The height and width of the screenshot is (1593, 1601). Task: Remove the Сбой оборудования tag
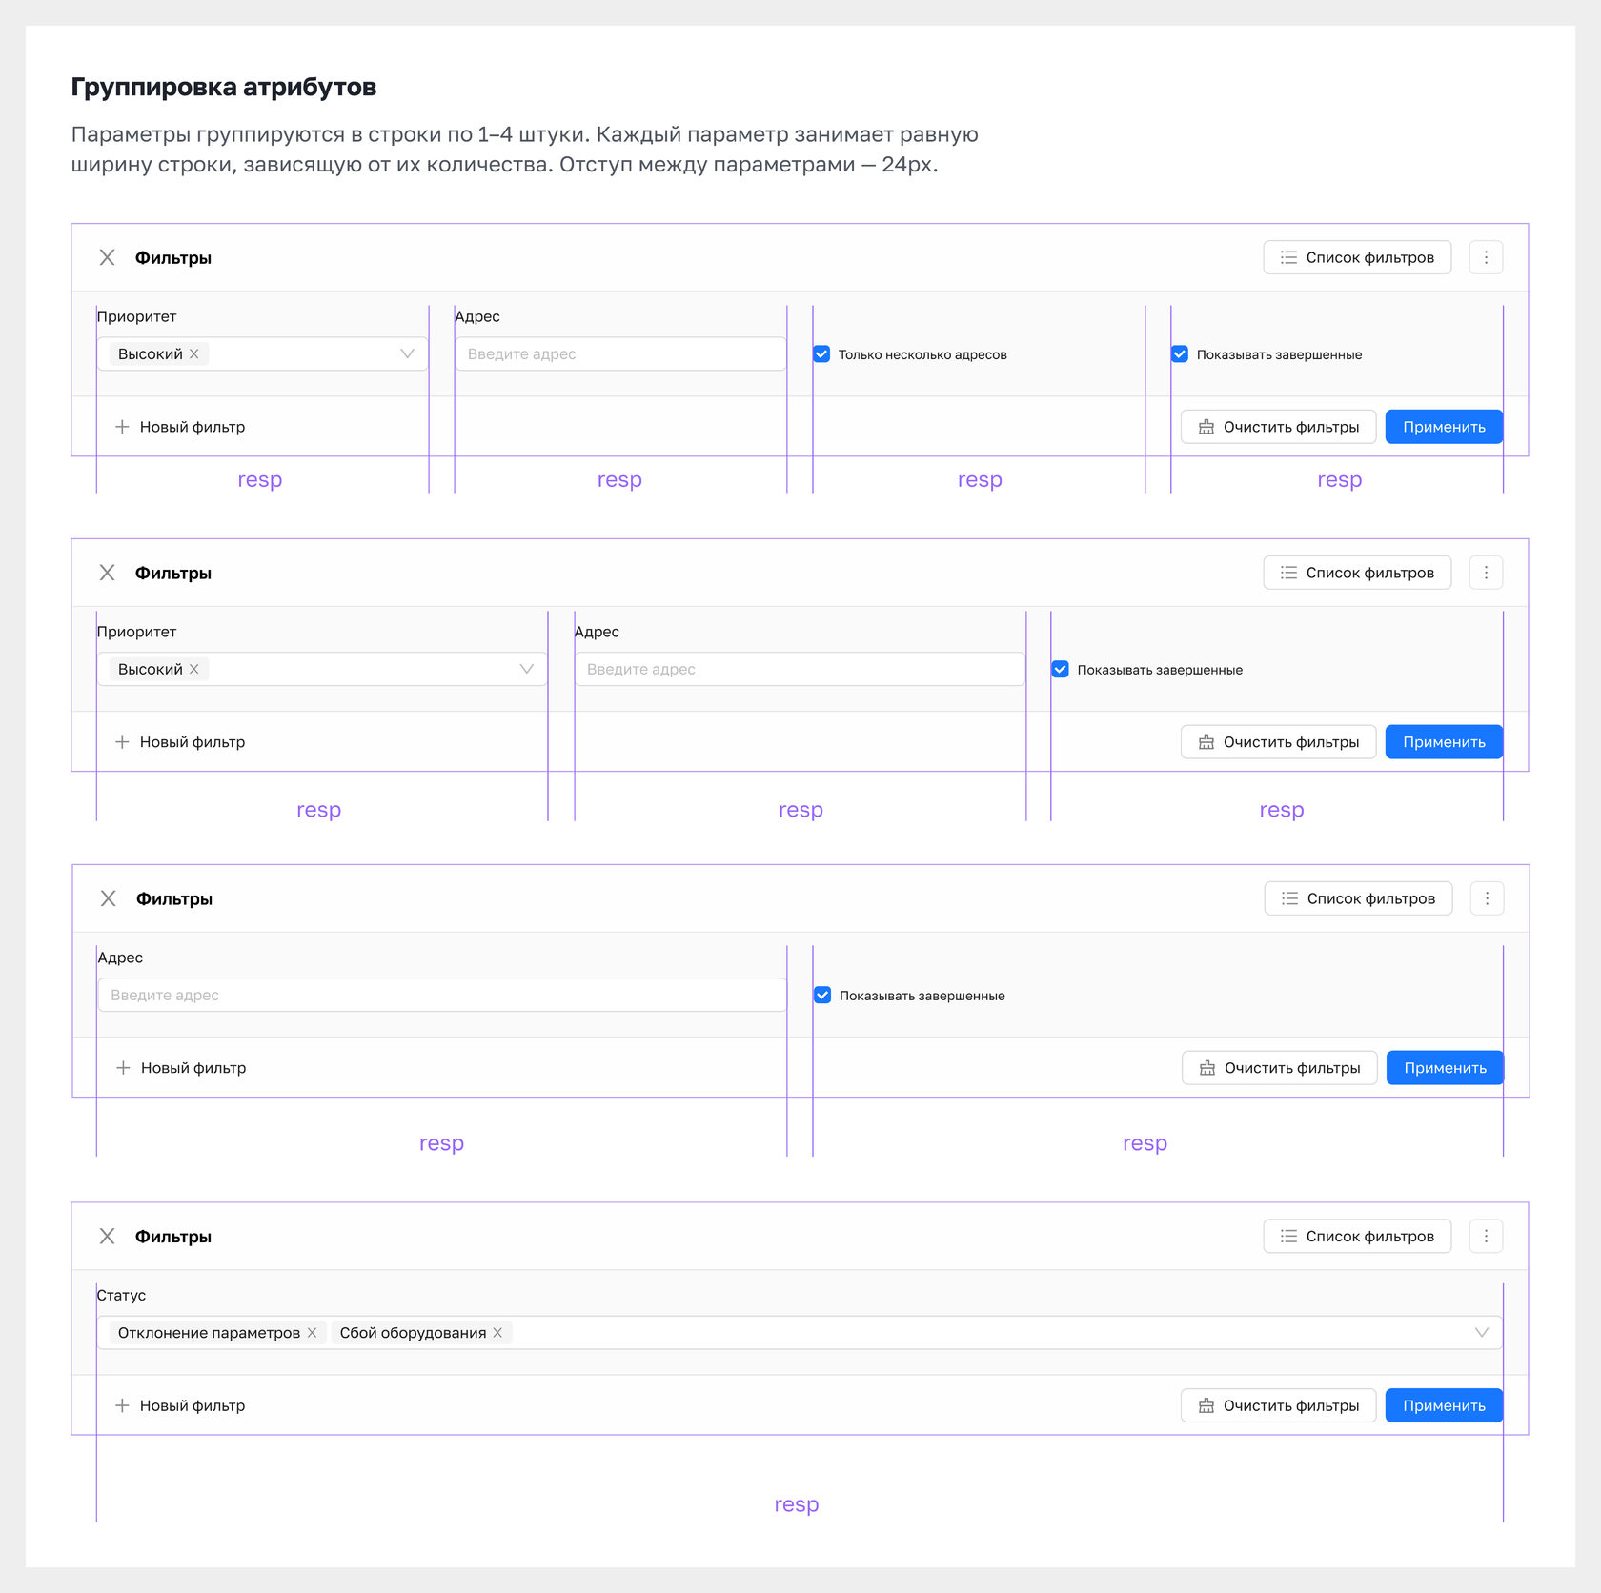[x=497, y=1332]
